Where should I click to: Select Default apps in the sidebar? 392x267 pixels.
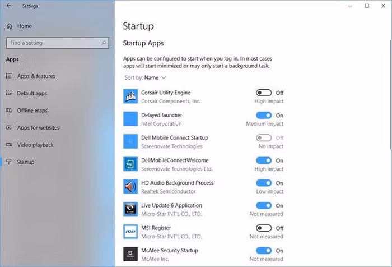[32, 94]
